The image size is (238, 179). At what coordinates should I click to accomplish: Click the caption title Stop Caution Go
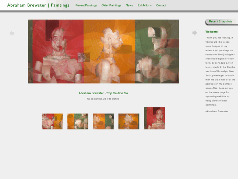pyautogui.click(x=117, y=93)
